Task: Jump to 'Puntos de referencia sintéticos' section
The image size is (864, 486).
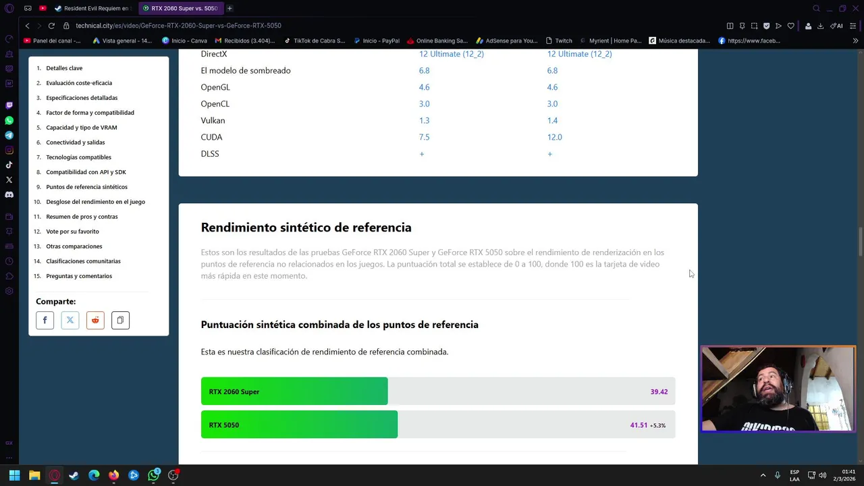Action: (86, 187)
